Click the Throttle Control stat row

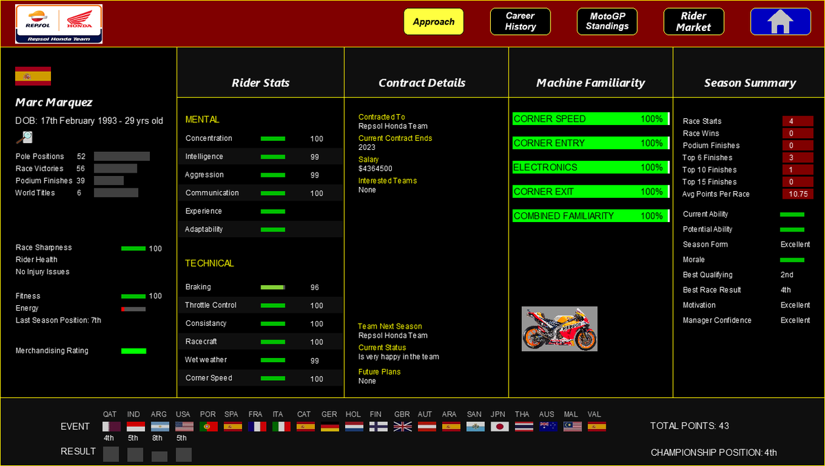[x=261, y=305]
